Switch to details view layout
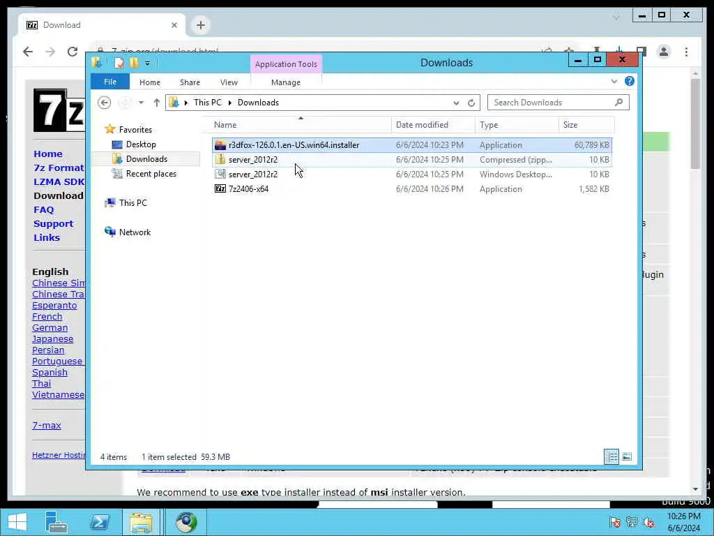714x536 pixels. point(612,456)
